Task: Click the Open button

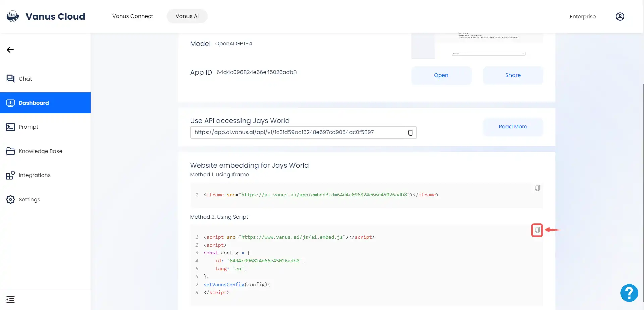Action: coord(441,75)
